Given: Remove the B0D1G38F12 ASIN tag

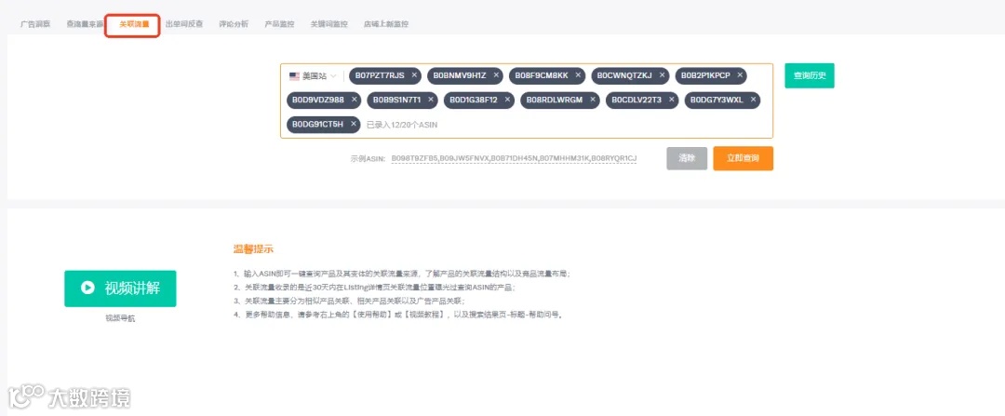Looking at the screenshot, I should tap(508, 100).
